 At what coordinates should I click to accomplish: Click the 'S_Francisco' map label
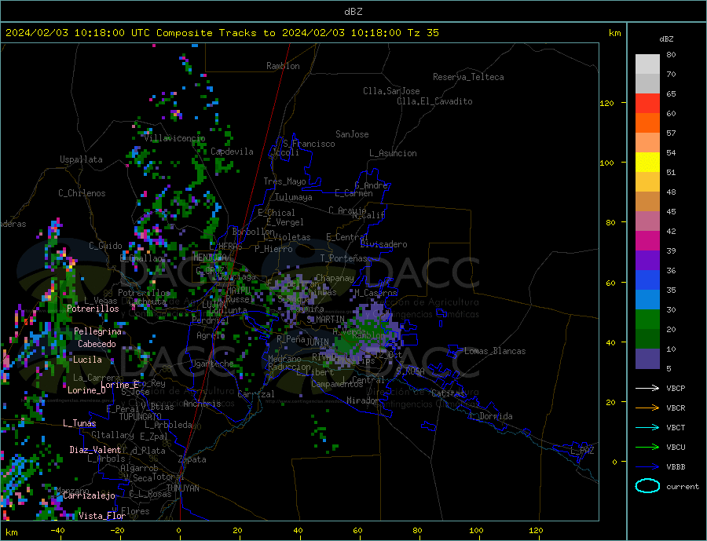point(309,144)
